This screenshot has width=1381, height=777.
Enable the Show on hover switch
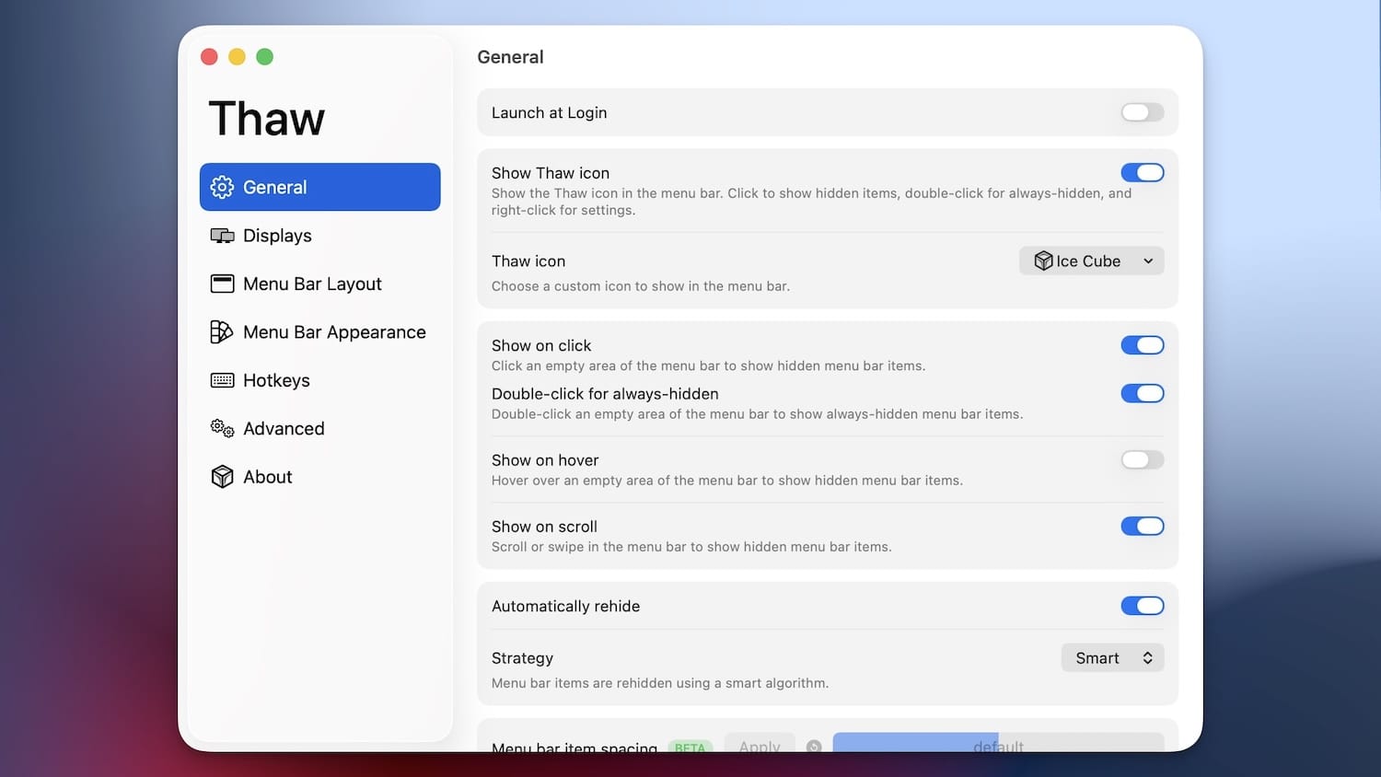coord(1143,459)
